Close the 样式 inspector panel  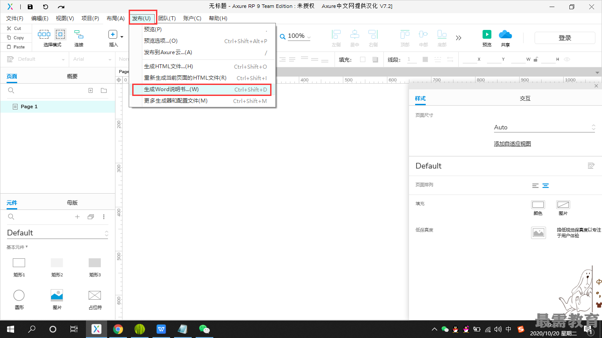click(596, 86)
